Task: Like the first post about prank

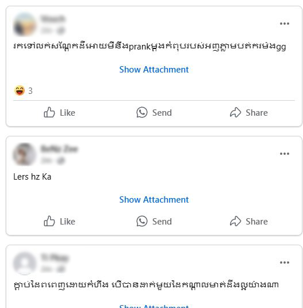Action: [59, 113]
